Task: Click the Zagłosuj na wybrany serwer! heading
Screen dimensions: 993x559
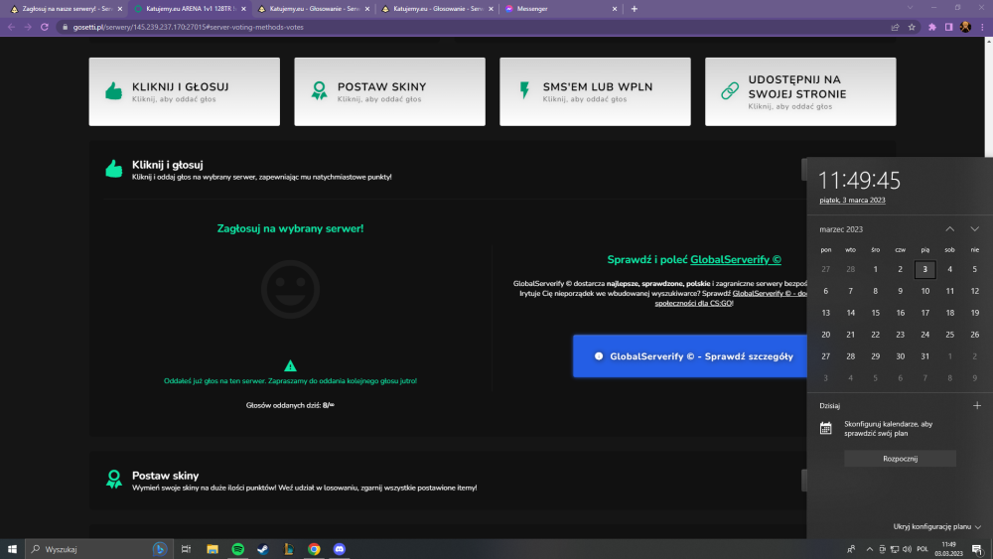Action: pos(290,228)
